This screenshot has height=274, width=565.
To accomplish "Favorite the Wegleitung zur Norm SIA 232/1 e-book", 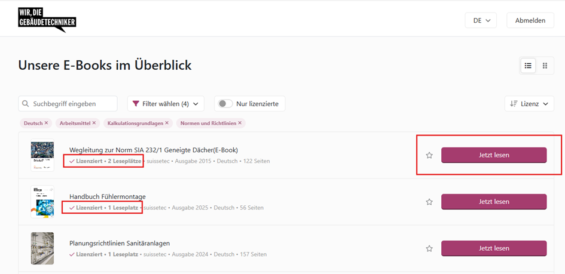I will point(429,155).
